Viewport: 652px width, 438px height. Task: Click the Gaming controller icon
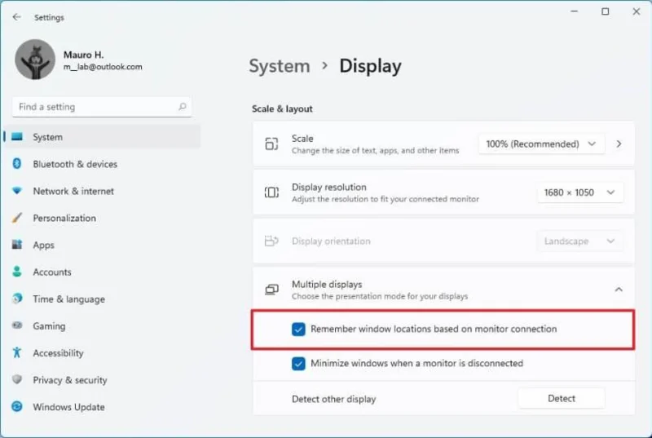[x=17, y=325]
